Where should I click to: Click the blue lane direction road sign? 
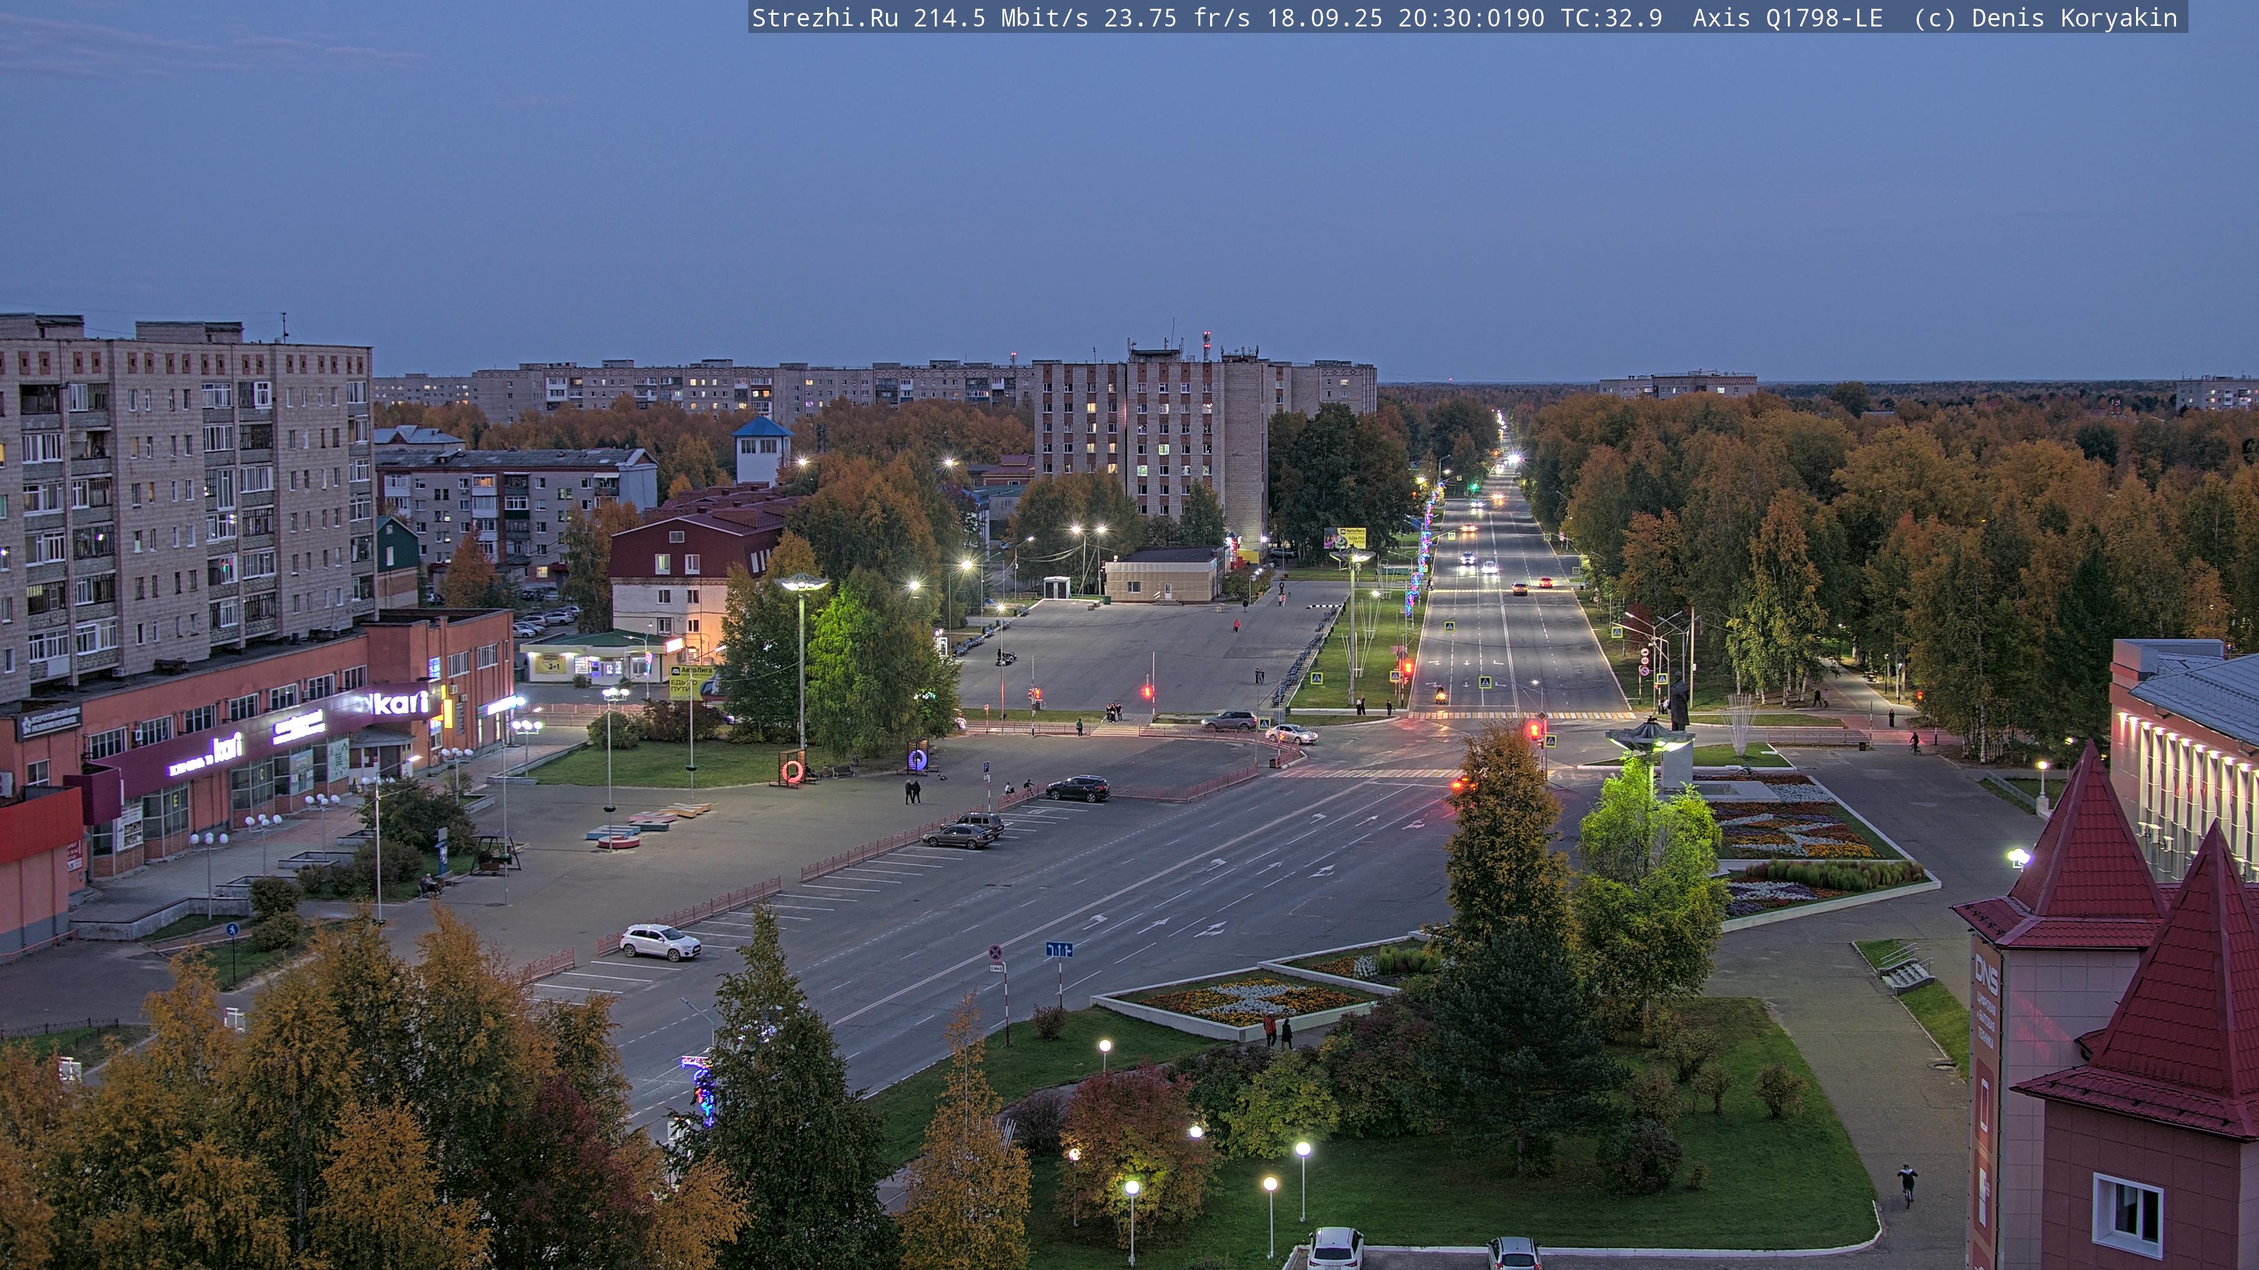pyautogui.click(x=1059, y=949)
